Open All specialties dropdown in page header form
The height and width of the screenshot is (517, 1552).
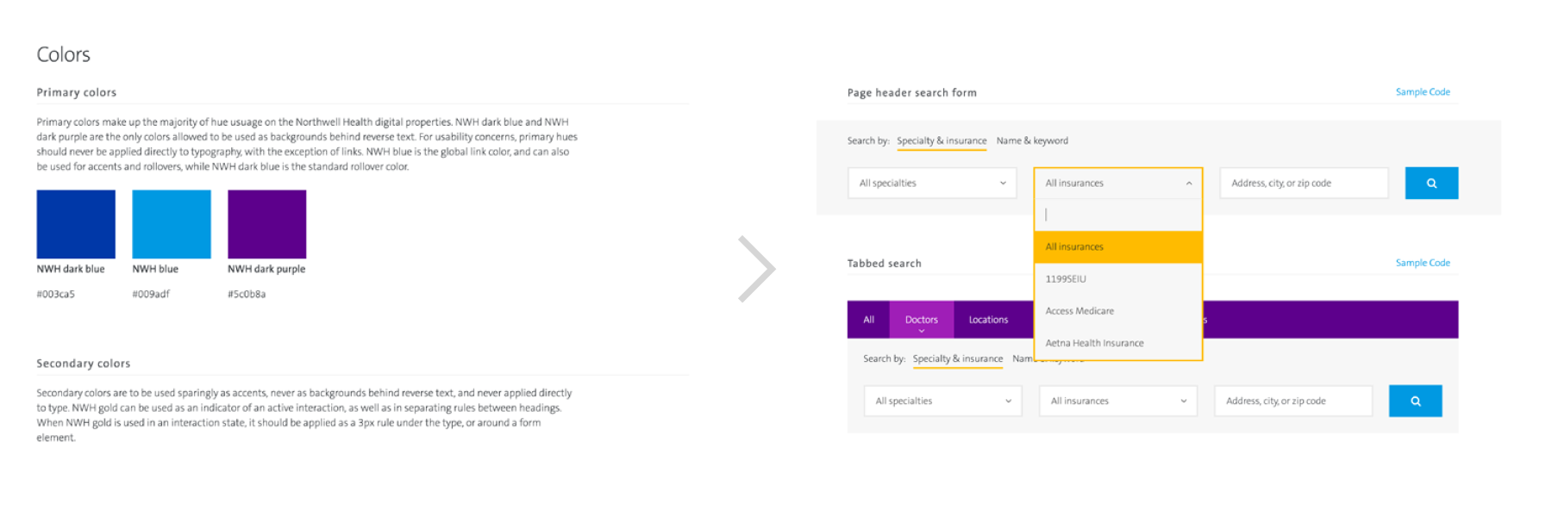(932, 183)
